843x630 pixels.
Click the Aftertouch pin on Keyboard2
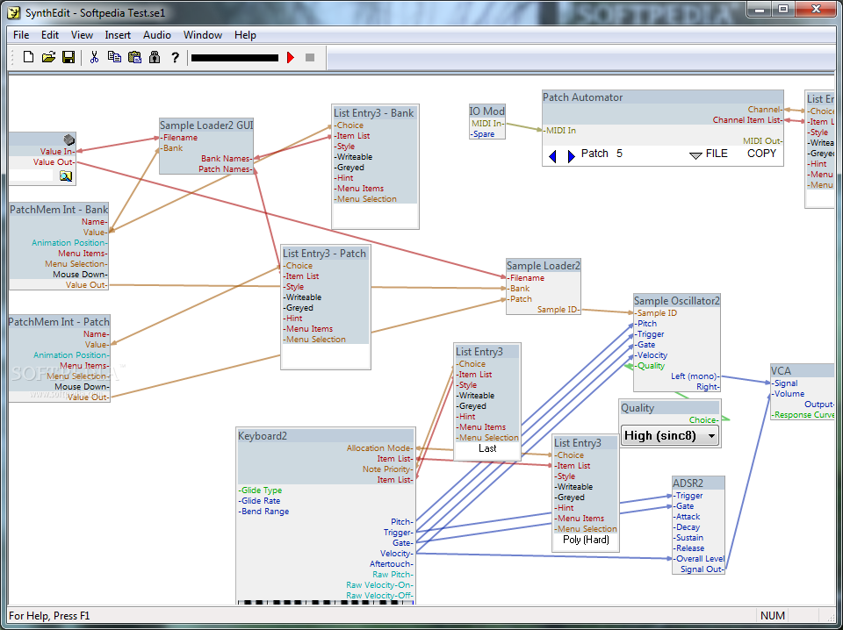(x=392, y=564)
